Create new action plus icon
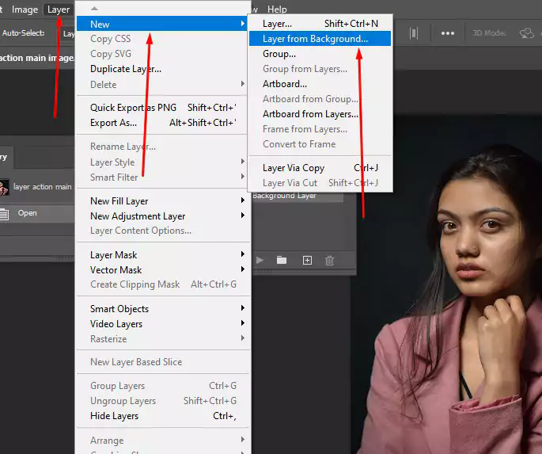This screenshot has height=454, width=542. coord(307,260)
